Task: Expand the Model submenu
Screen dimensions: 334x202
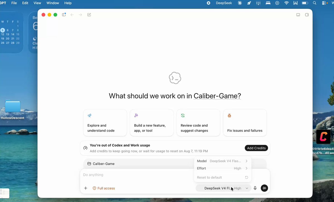Action: 222,161
